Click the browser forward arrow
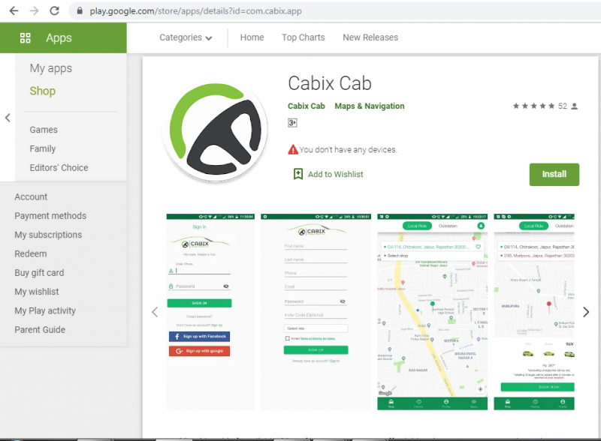Viewport: 601px width, 441px height. (34, 10)
